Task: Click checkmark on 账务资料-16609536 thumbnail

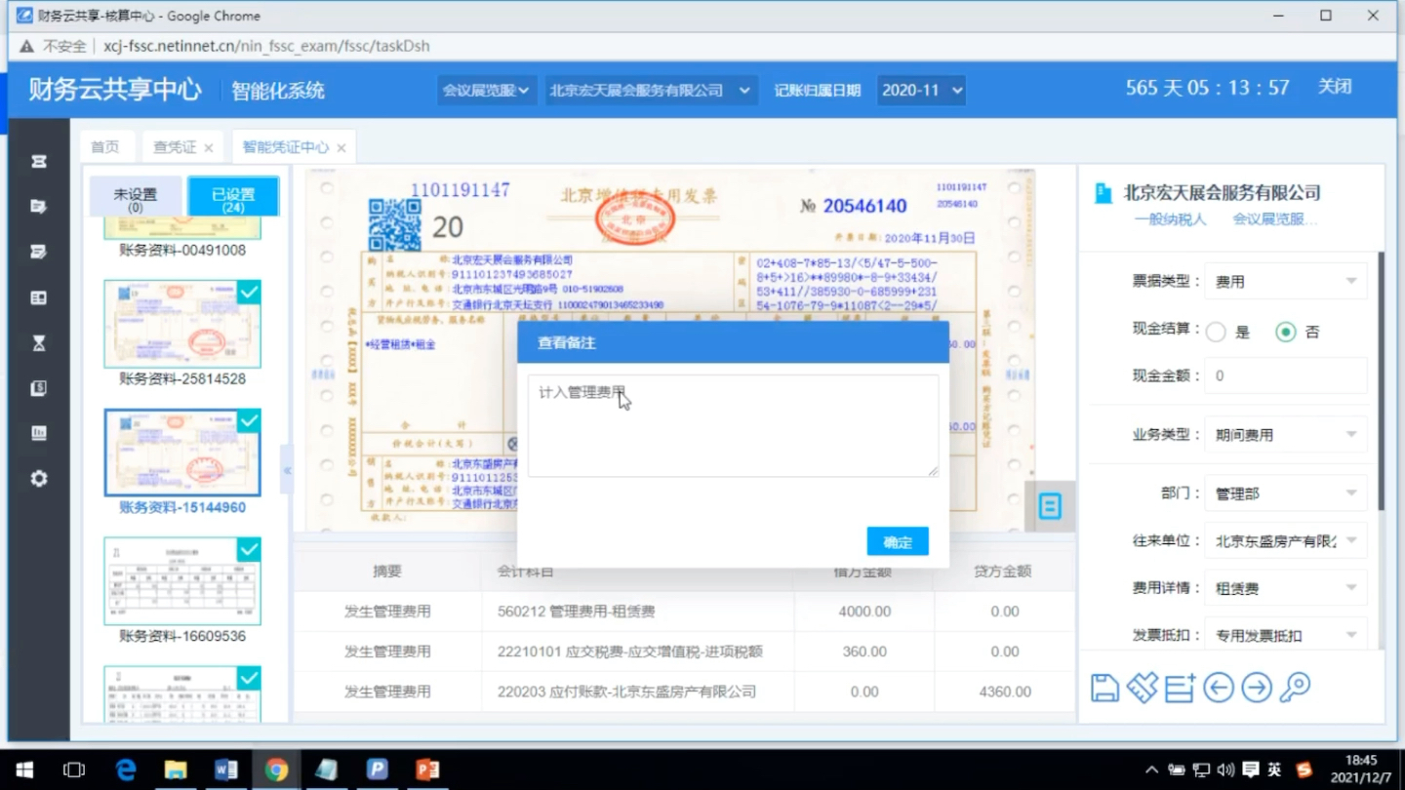Action: [249, 549]
